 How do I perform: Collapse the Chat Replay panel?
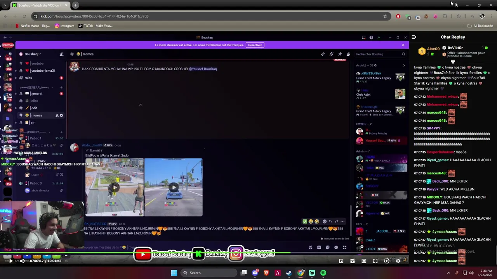tap(414, 37)
